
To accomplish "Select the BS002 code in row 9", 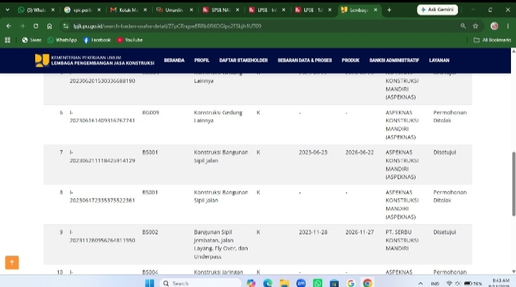I will (x=150, y=232).
